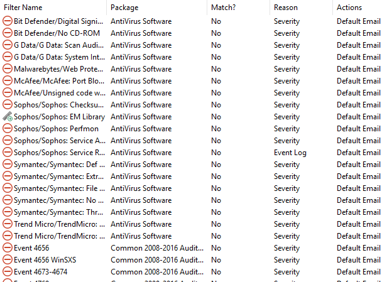Screen dimensions: 387x282
Task: Click Severity in Symantec: Def ... row
Action: click(x=286, y=165)
